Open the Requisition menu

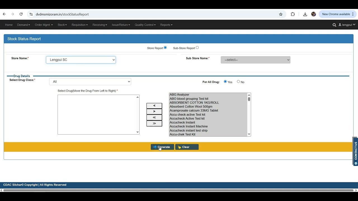click(x=80, y=25)
